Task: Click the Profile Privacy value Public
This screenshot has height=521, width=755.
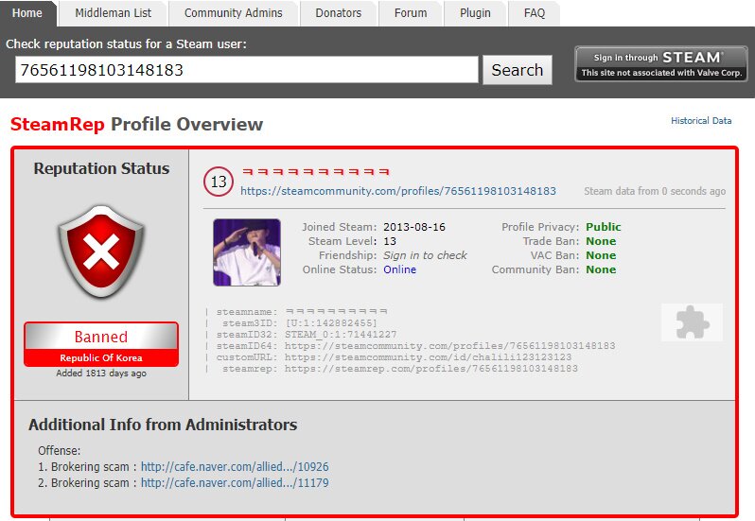Action: click(x=604, y=227)
